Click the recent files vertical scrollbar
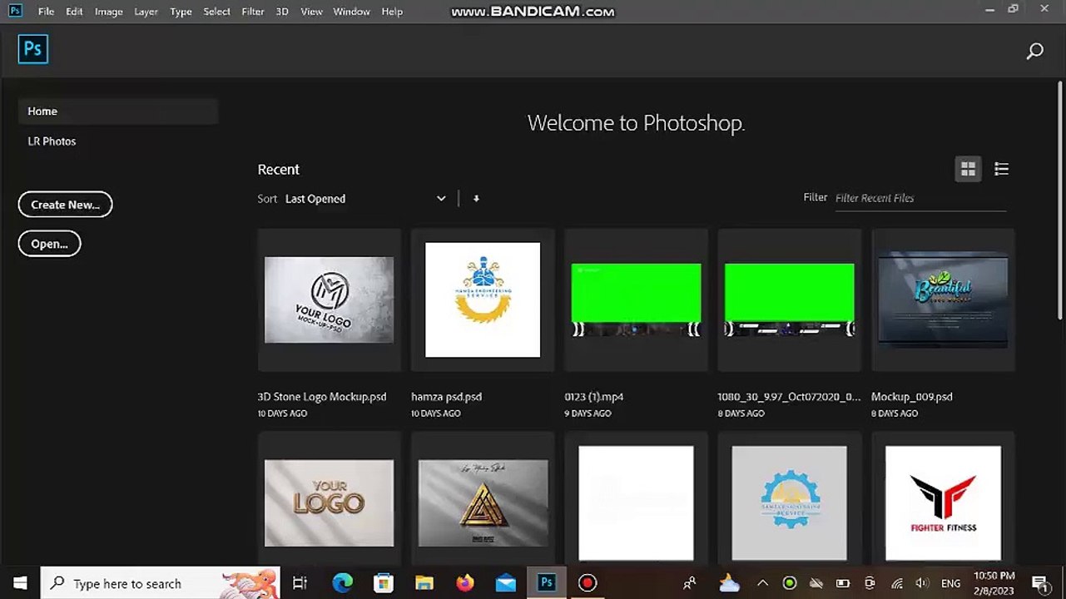 pyautogui.click(x=1060, y=200)
